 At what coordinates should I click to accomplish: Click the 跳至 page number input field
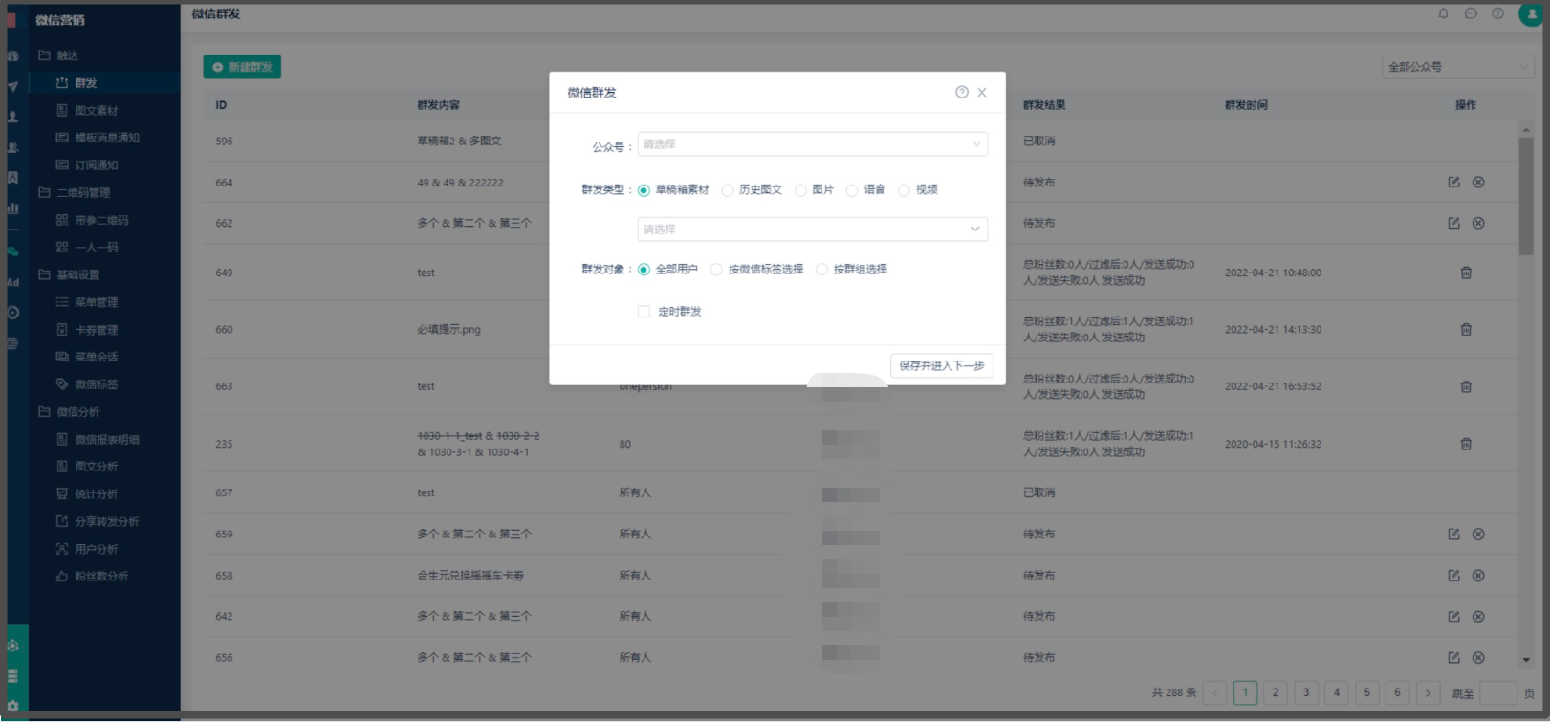click(1498, 692)
